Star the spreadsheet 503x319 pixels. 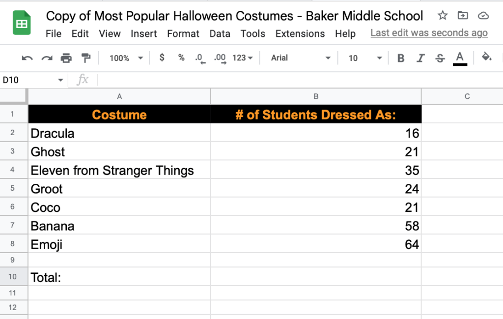click(x=442, y=16)
